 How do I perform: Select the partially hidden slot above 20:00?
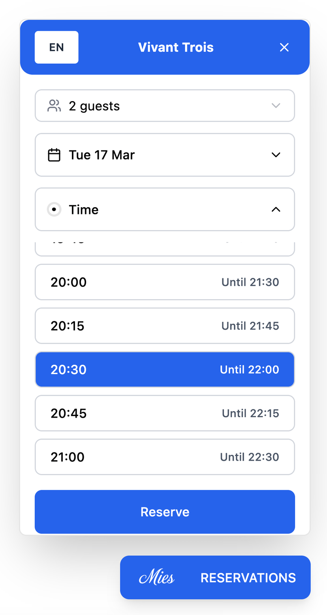165,248
